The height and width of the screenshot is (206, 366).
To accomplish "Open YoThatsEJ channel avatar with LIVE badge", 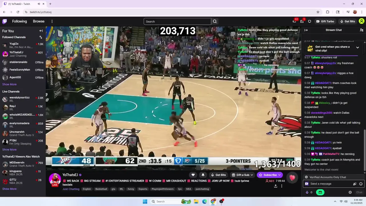I will coord(55,180).
